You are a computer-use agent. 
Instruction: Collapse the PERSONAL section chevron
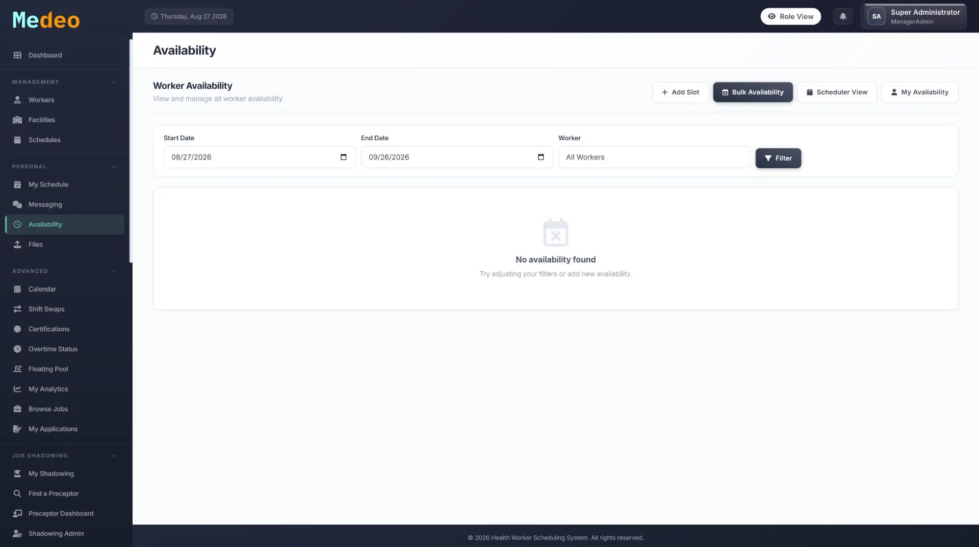114,167
